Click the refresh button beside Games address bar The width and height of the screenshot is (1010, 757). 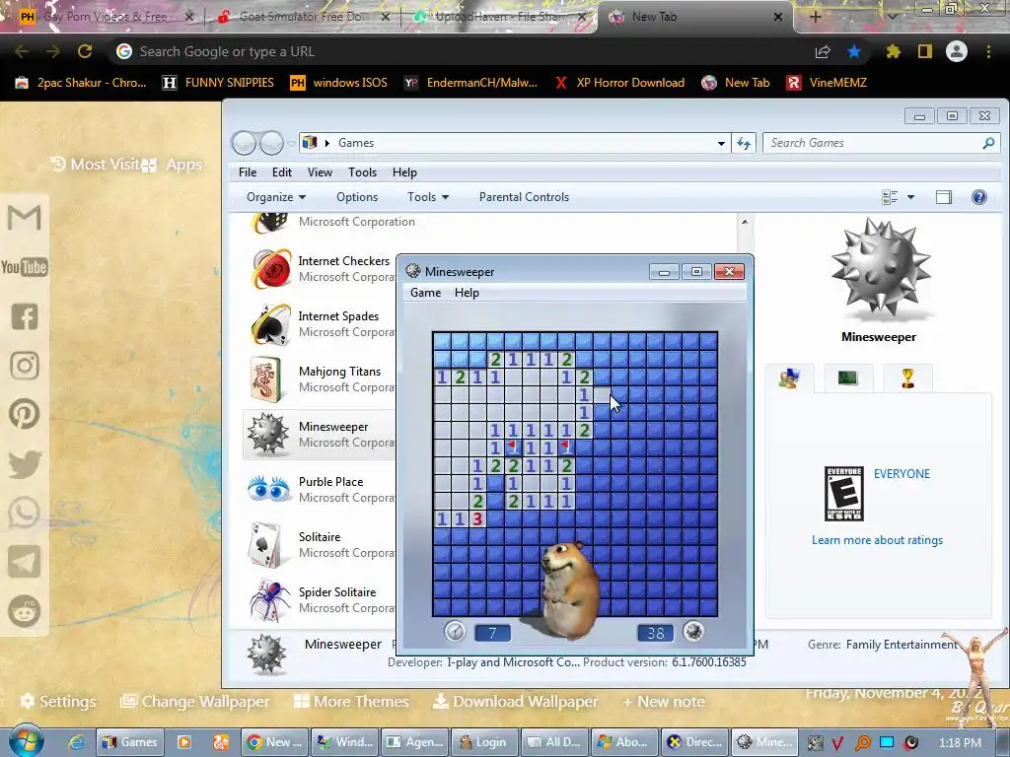tap(744, 143)
